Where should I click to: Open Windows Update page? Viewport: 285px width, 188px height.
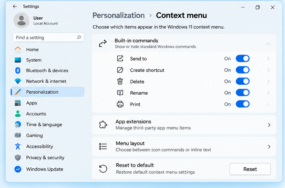point(48,169)
